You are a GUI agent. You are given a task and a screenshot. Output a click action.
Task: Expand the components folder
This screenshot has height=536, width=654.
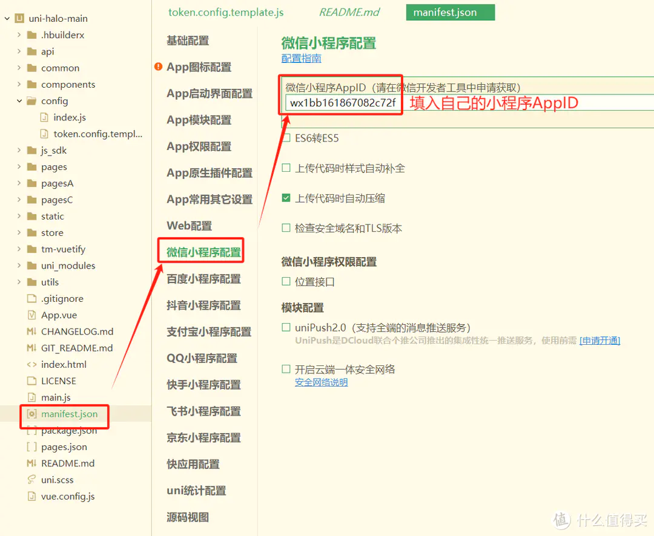(19, 85)
